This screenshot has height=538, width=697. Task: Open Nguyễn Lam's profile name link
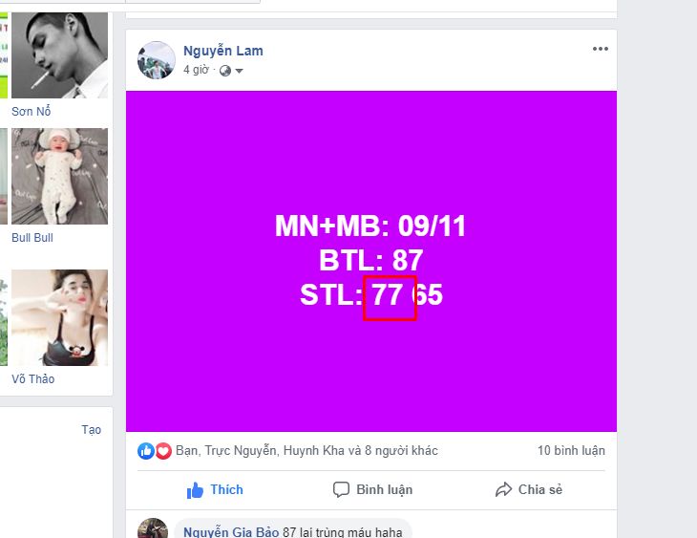pos(223,51)
